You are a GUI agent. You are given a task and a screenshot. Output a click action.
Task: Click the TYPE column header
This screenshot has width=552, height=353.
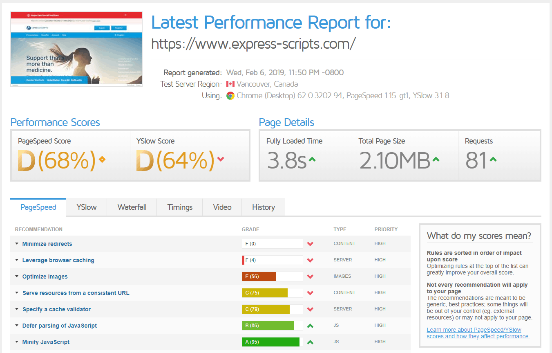point(340,229)
